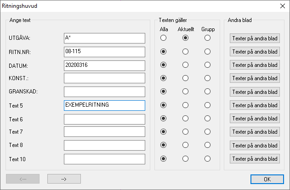Viewport: 290px width, 190px height.
Task: Focus the empty GRANSKAD input field
Action: 104,92
